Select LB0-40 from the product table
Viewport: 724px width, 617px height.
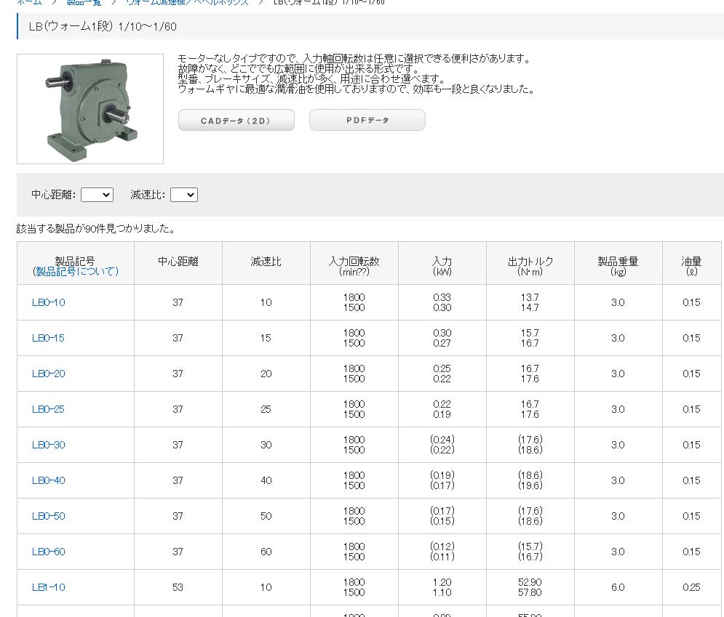47,480
